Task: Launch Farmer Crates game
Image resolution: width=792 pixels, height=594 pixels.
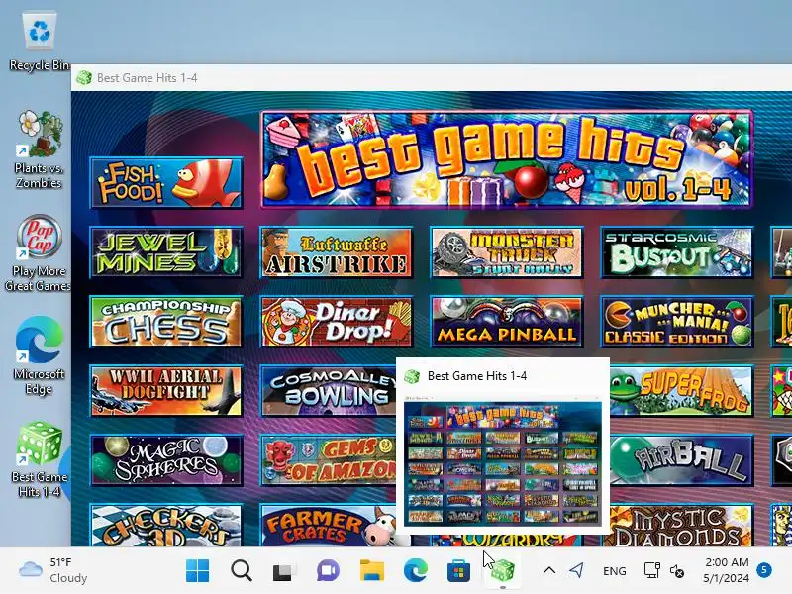Action: (329, 526)
